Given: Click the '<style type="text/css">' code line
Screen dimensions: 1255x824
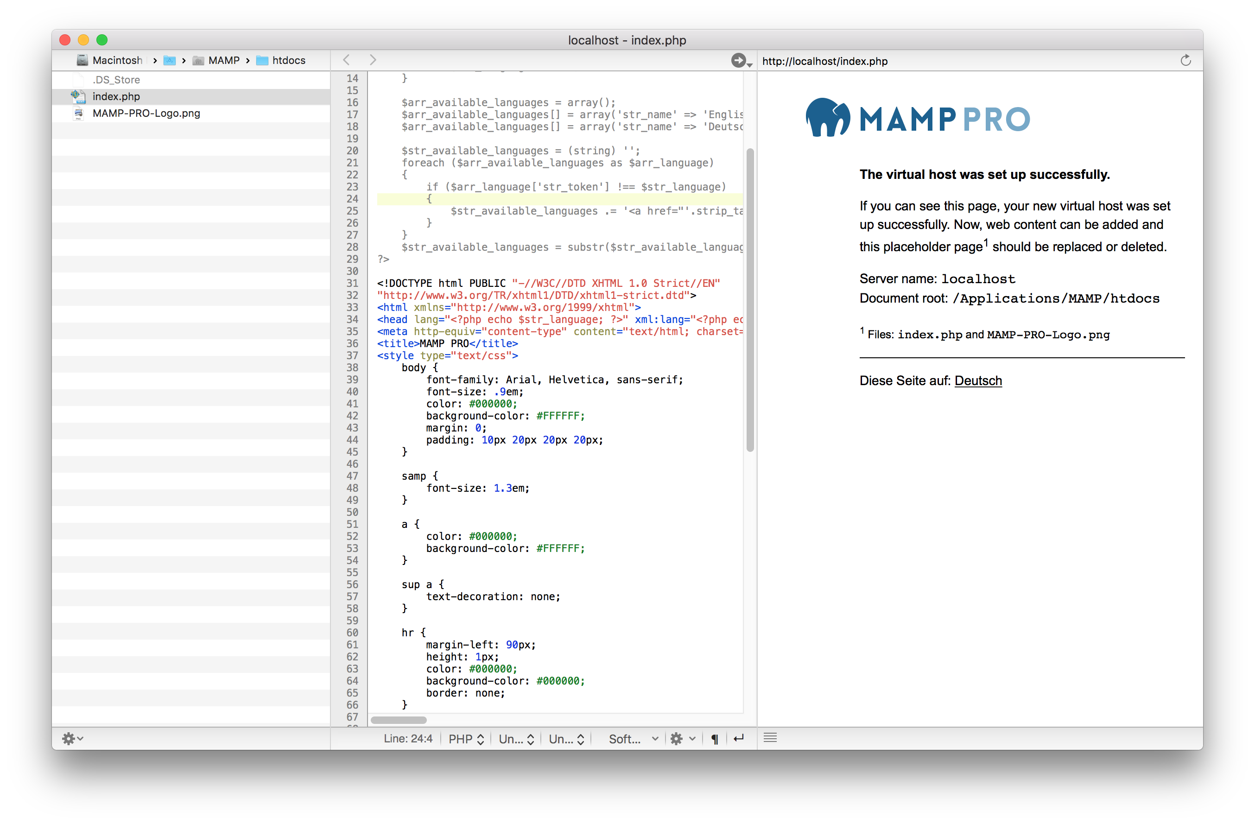Looking at the screenshot, I should [448, 356].
